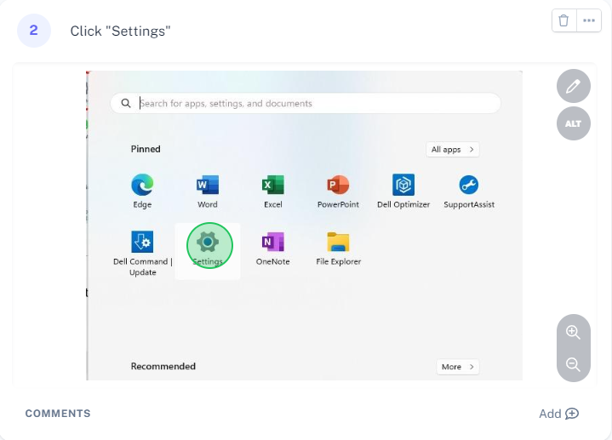The width and height of the screenshot is (612, 440).
Task: Add a comment to this step
Action: pyautogui.click(x=559, y=414)
